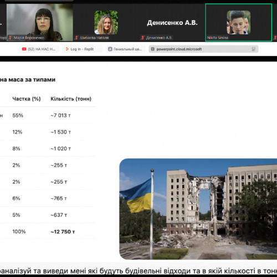This screenshot has height=277, width=277.
Task: Select Марія Вороненко's video tile
Action: click(40, 22)
